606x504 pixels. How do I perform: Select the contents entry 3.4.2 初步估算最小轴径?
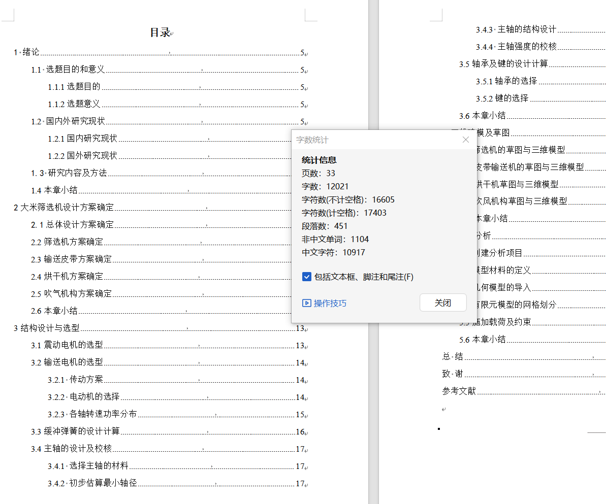click(178, 484)
